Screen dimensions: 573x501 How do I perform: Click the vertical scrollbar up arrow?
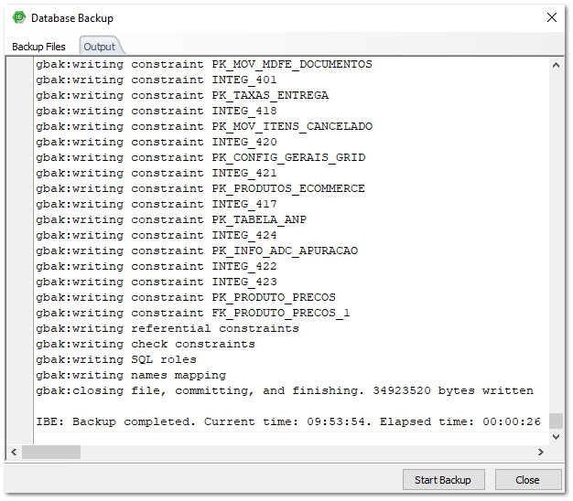click(557, 65)
